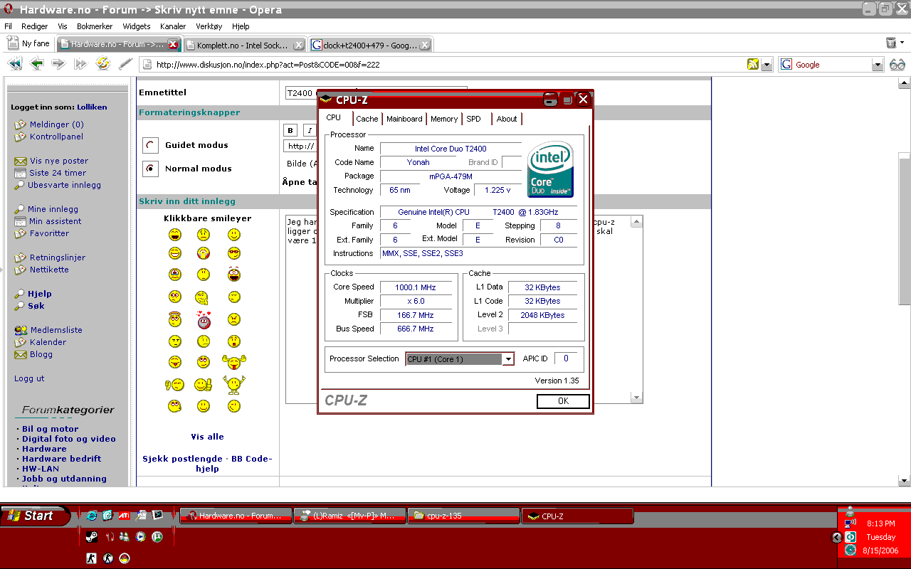Open the About tab in CPU-Z

tap(507, 119)
